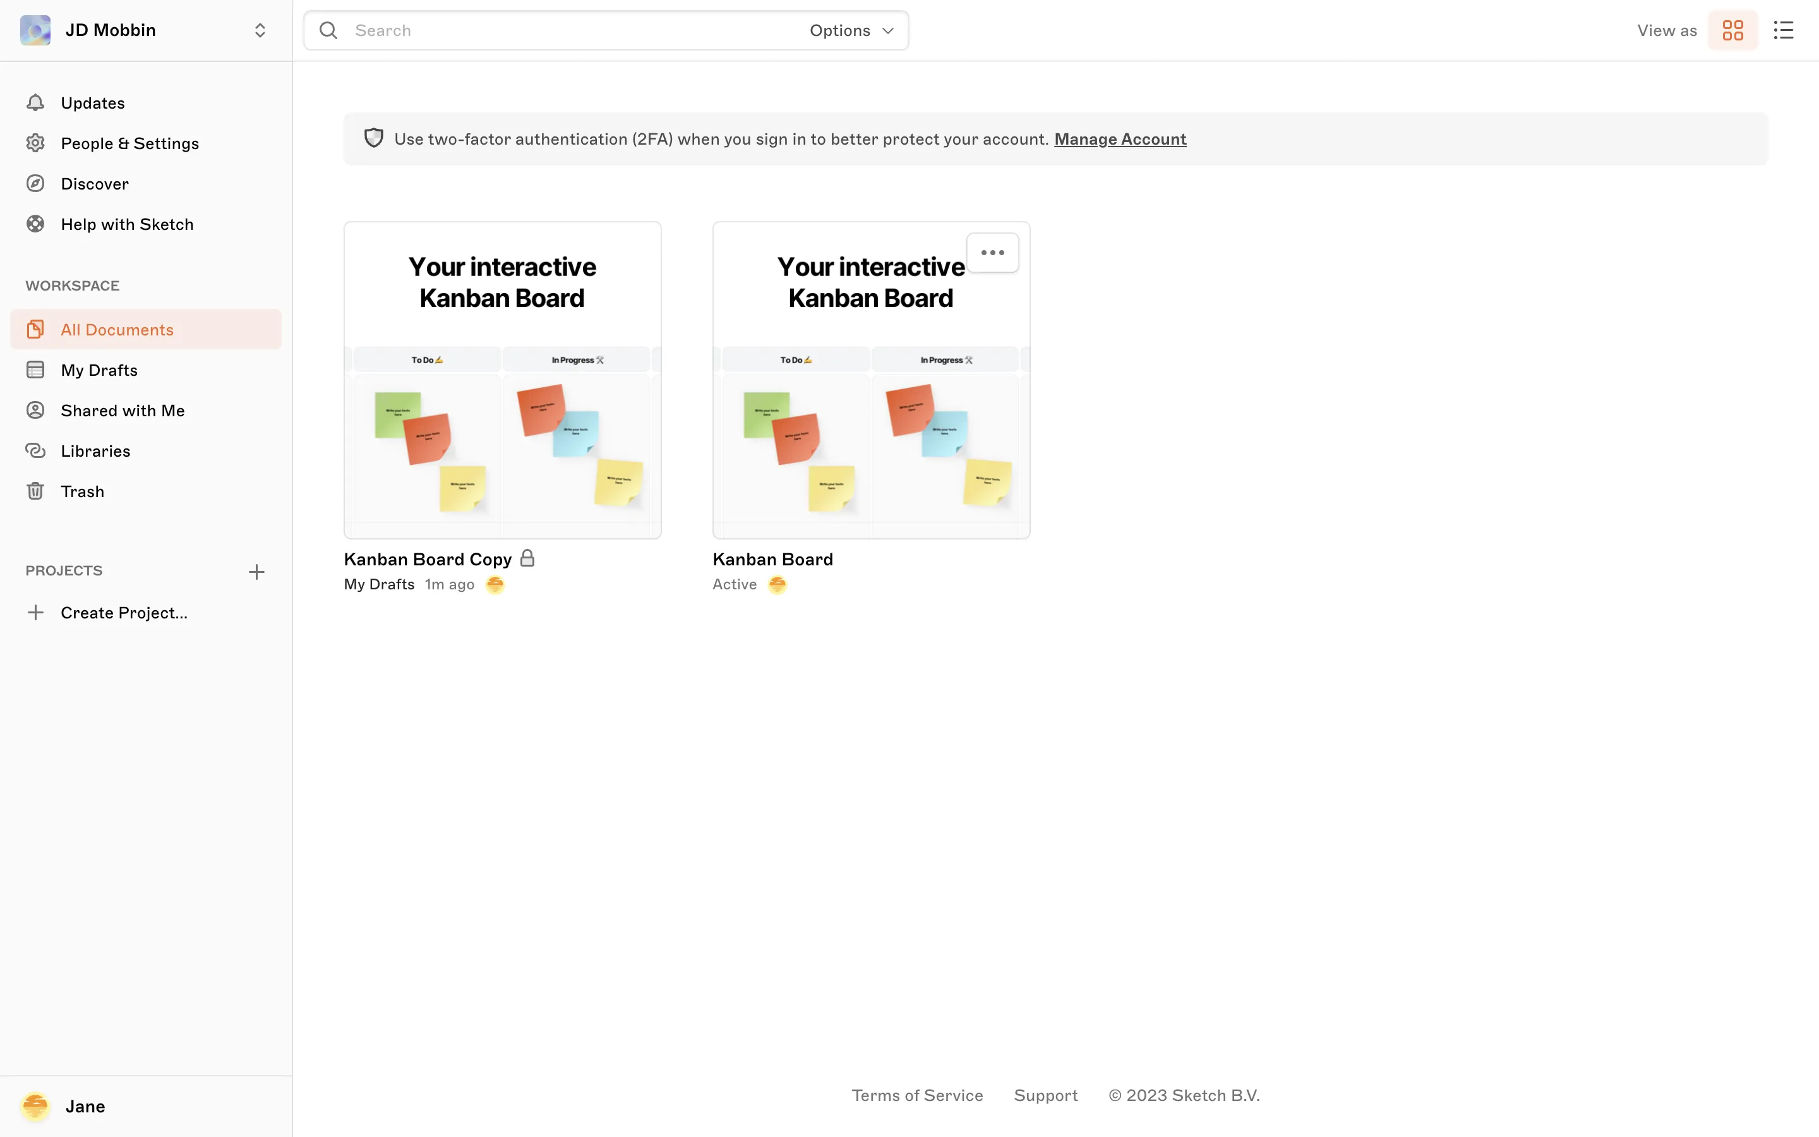Switch to list view
1819x1137 pixels.
pyautogui.click(x=1783, y=30)
